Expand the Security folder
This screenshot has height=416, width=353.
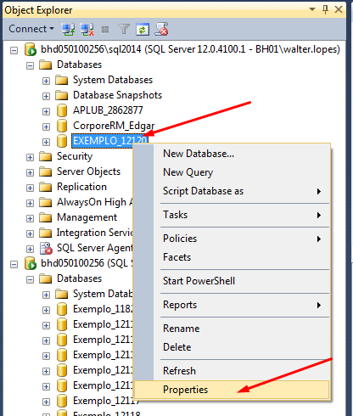click(30, 158)
